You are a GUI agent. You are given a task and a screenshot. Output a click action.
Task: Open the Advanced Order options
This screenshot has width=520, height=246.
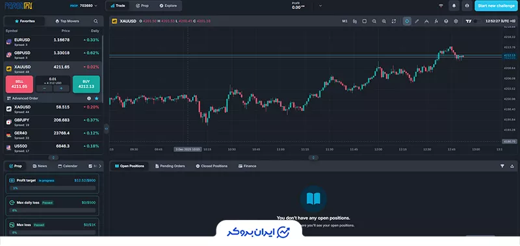23,98
